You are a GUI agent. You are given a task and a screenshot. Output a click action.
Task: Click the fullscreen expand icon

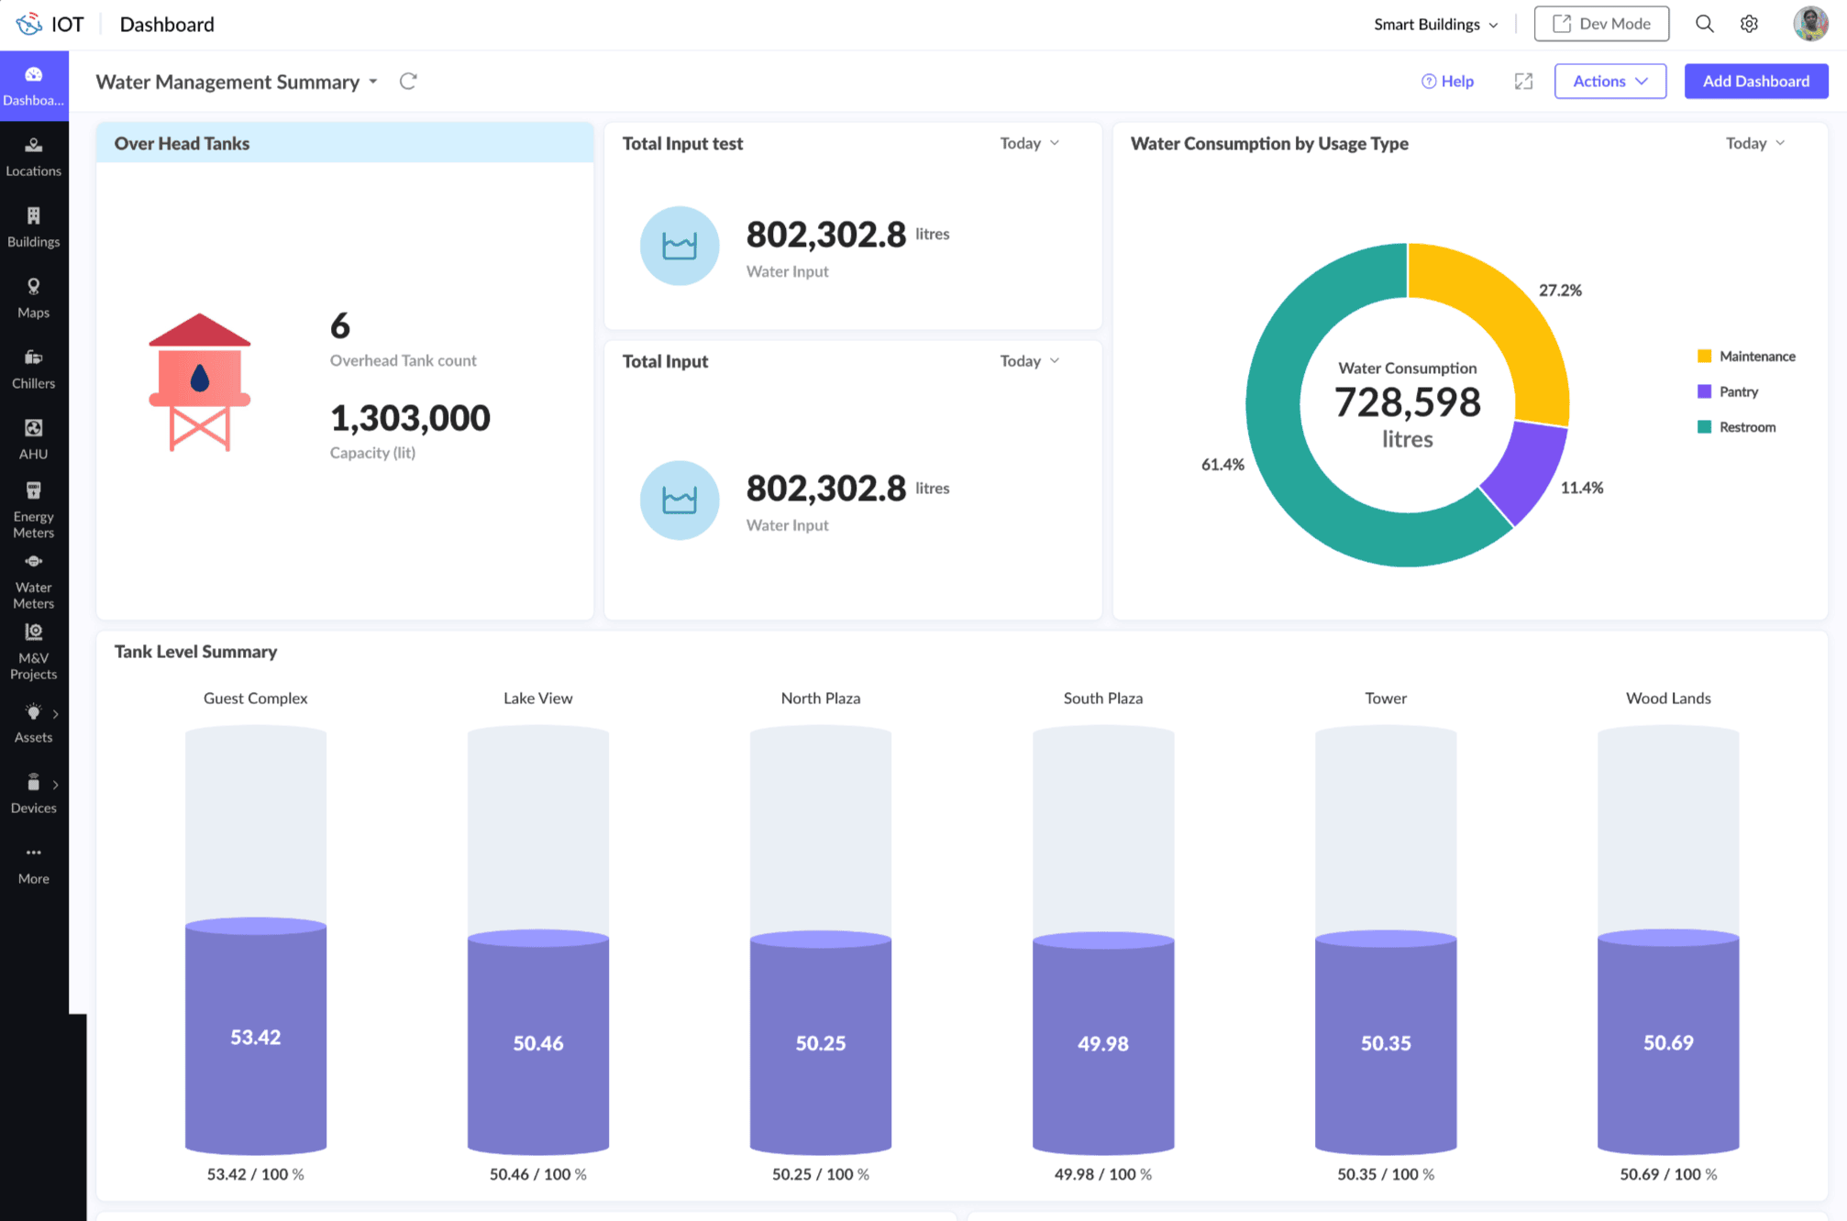click(x=1523, y=82)
